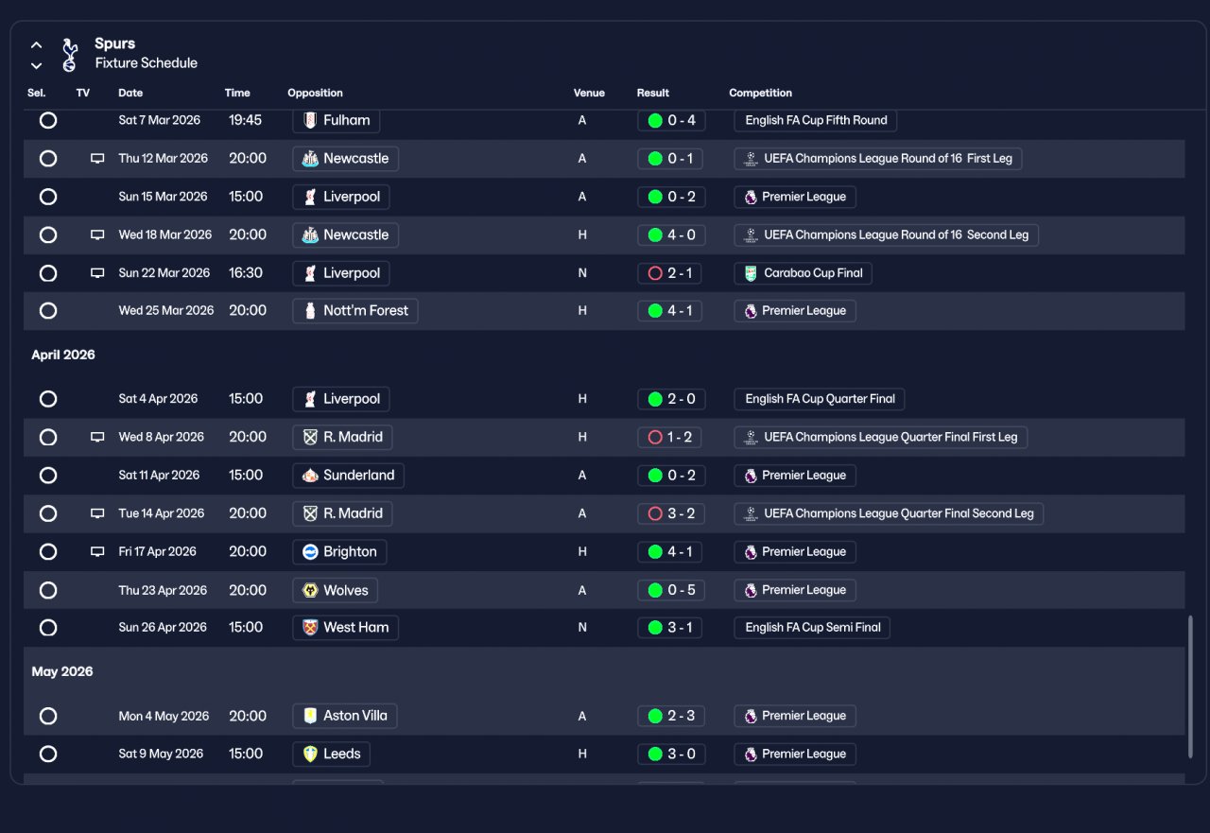
Task: Select the Wed 18 Mar Newcastle fixture radio
Action: point(48,234)
